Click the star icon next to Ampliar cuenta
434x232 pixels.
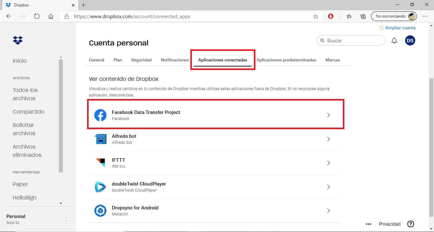click(382, 28)
